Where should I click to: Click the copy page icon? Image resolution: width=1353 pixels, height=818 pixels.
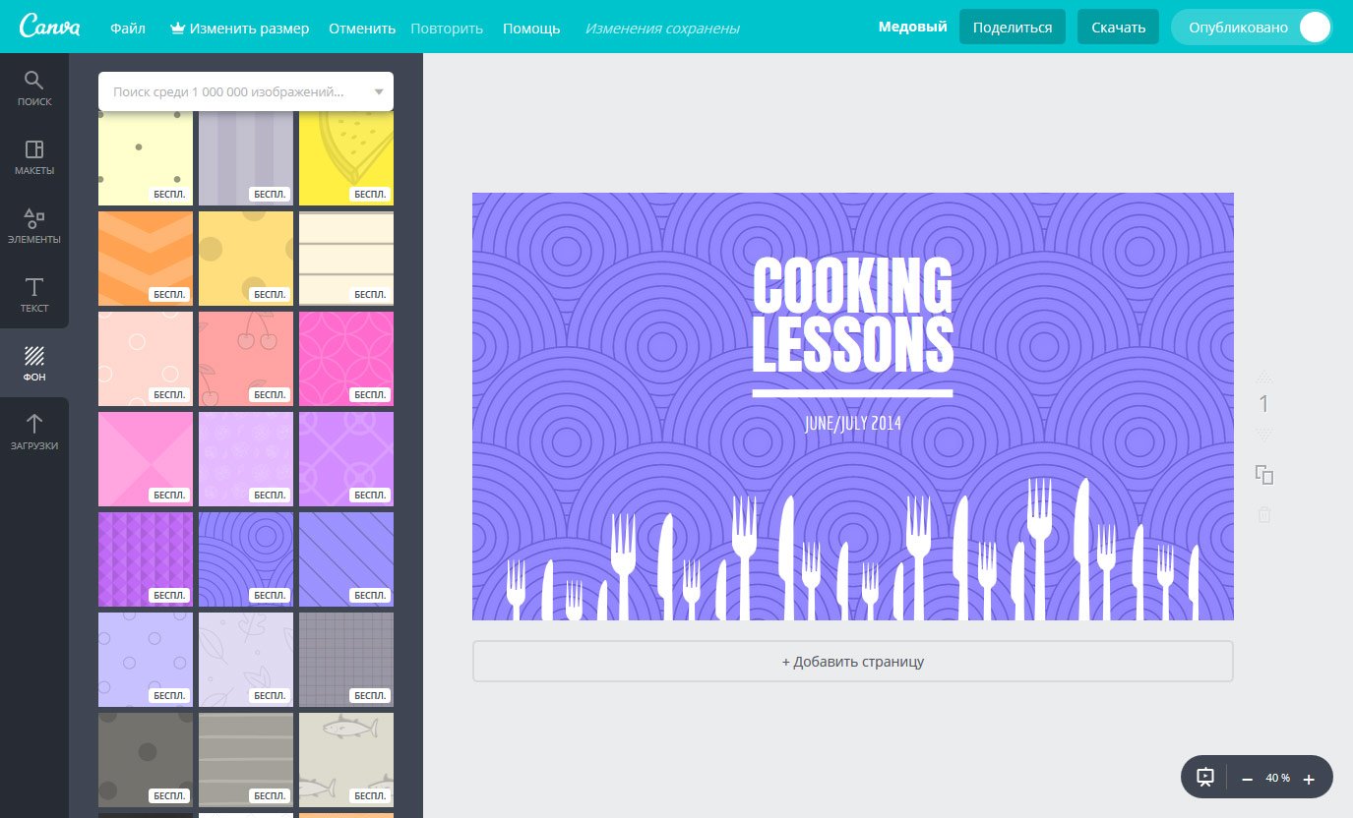click(1264, 475)
